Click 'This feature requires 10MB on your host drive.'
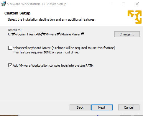This screenshot has width=143, height=116. tap(46, 52)
